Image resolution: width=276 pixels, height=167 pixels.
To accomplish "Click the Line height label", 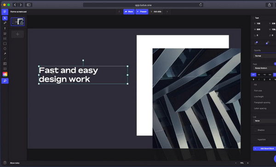I will click(259, 97).
